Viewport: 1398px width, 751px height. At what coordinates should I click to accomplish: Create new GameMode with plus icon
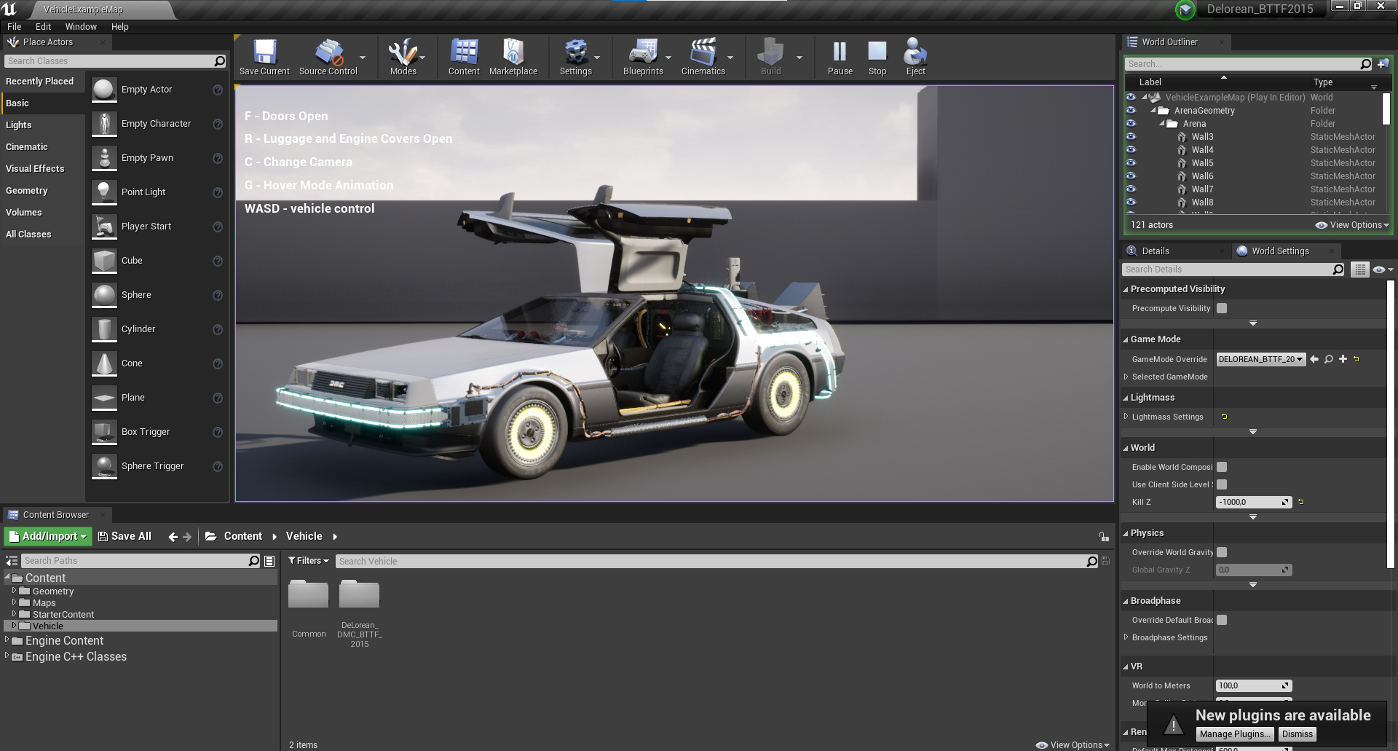[x=1343, y=359]
